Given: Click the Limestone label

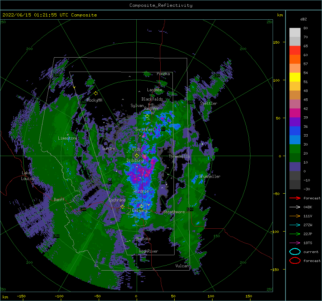Looking at the screenshot, I should (x=68, y=138).
